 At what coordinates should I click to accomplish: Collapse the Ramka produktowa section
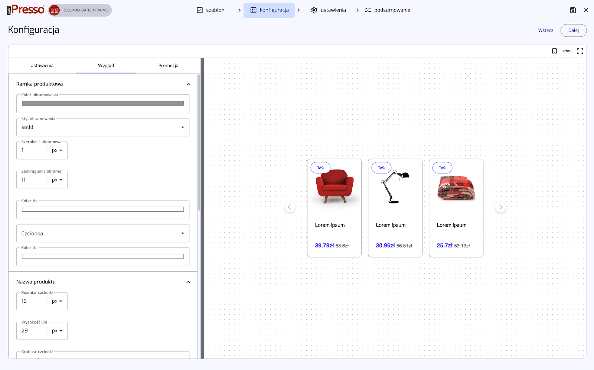tap(188, 84)
